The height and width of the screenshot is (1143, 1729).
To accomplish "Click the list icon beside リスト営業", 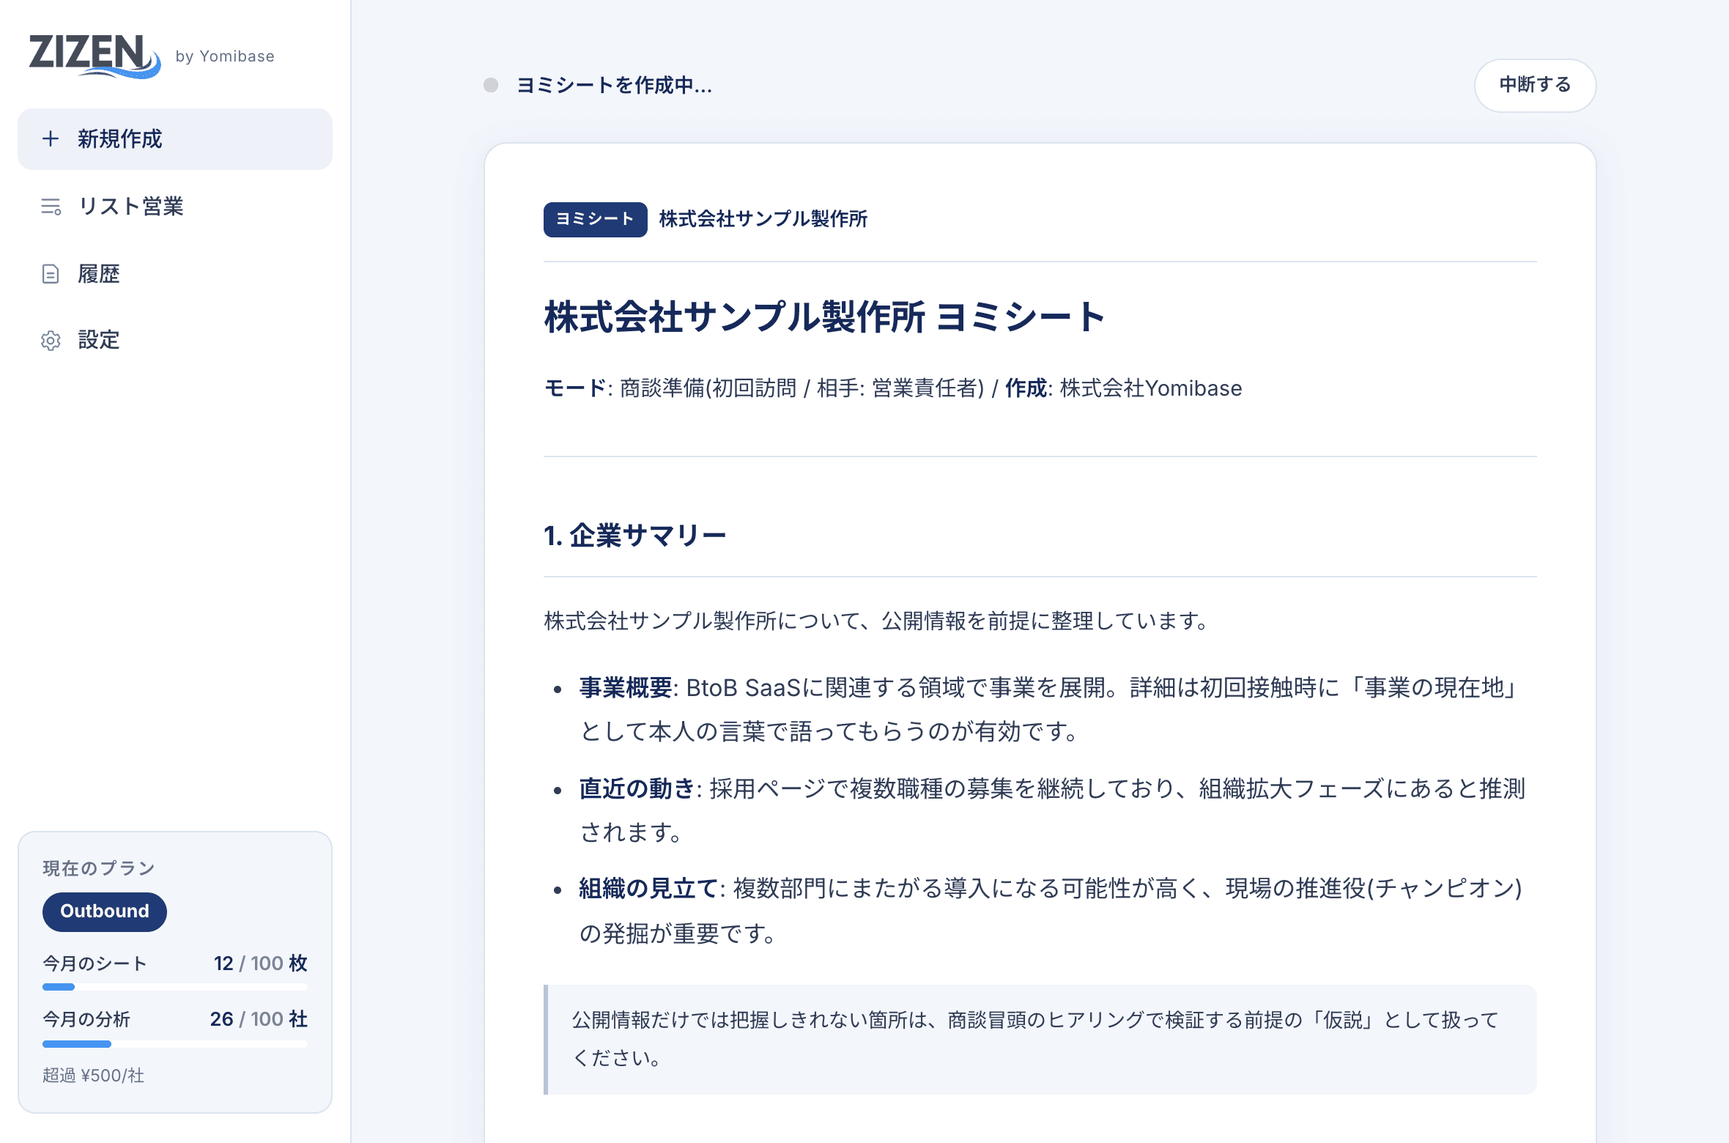I will [51, 207].
